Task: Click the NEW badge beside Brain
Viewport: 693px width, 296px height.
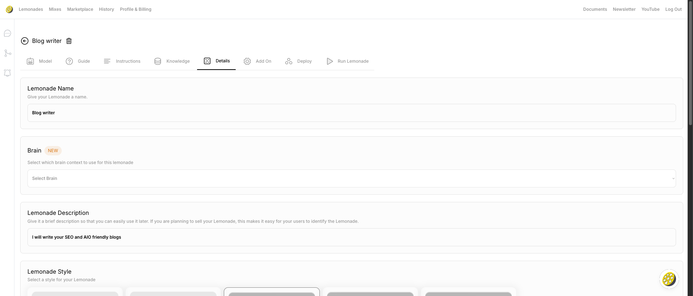Action: tap(53, 151)
